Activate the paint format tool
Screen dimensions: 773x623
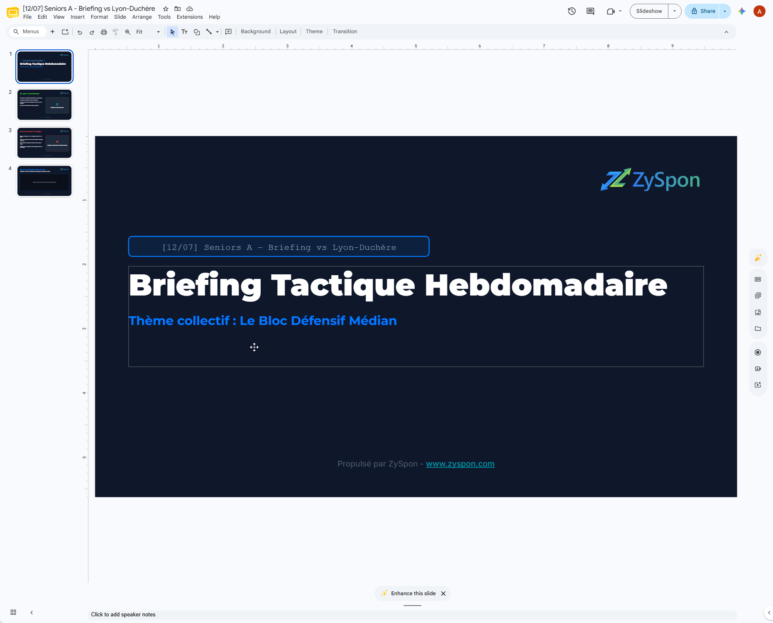pyautogui.click(x=115, y=32)
